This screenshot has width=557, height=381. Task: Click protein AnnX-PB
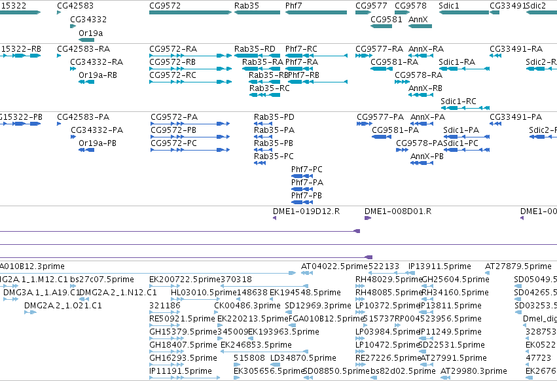(427, 156)
